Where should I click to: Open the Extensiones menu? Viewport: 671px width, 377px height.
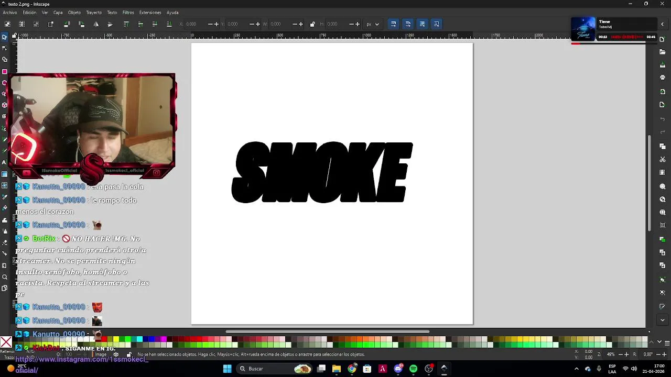(x=150, y=13)
